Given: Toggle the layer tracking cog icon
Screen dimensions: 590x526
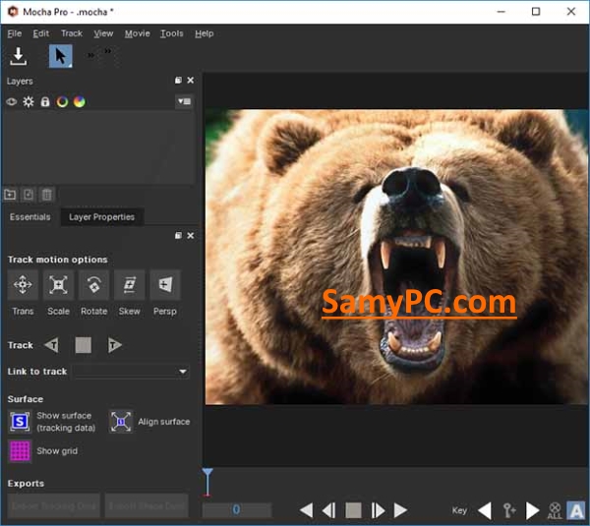Looking at the screenshot, I should click(29, 101).
